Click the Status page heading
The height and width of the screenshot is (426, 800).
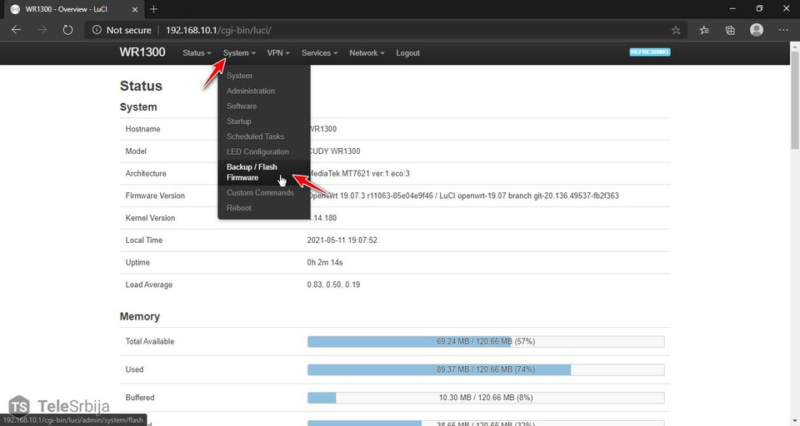tap(141, 86)
